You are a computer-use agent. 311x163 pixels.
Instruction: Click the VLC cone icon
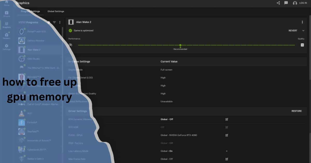click(22, 113)
